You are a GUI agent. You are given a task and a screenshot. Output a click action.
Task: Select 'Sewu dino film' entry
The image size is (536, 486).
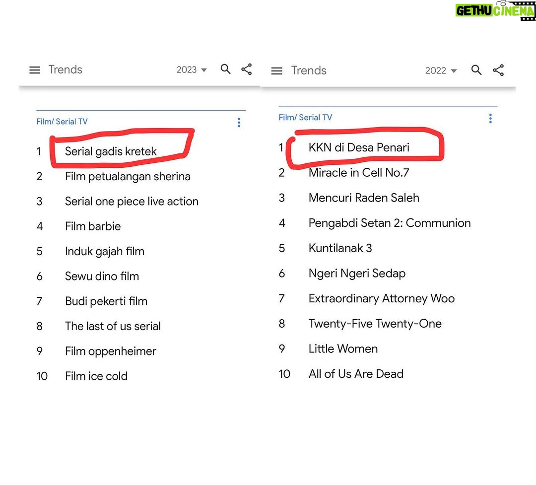pyautogui.click(x=102, y=276)
